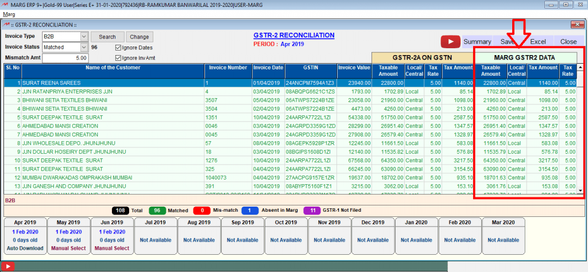Open the Marg menu
588x272 pixels.
point(9,14)
